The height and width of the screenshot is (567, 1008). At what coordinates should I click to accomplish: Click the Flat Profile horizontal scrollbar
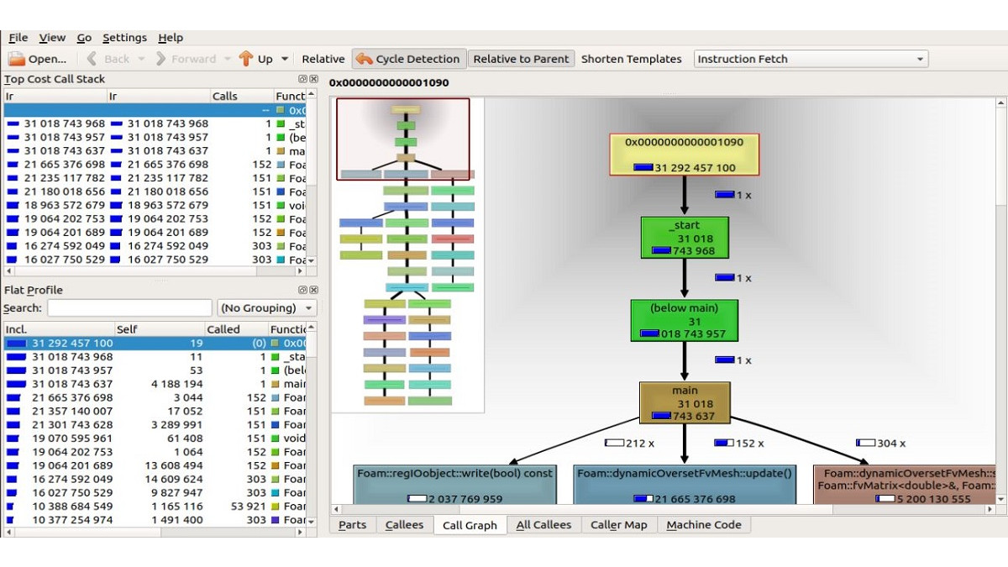click(x=155, y=532)
